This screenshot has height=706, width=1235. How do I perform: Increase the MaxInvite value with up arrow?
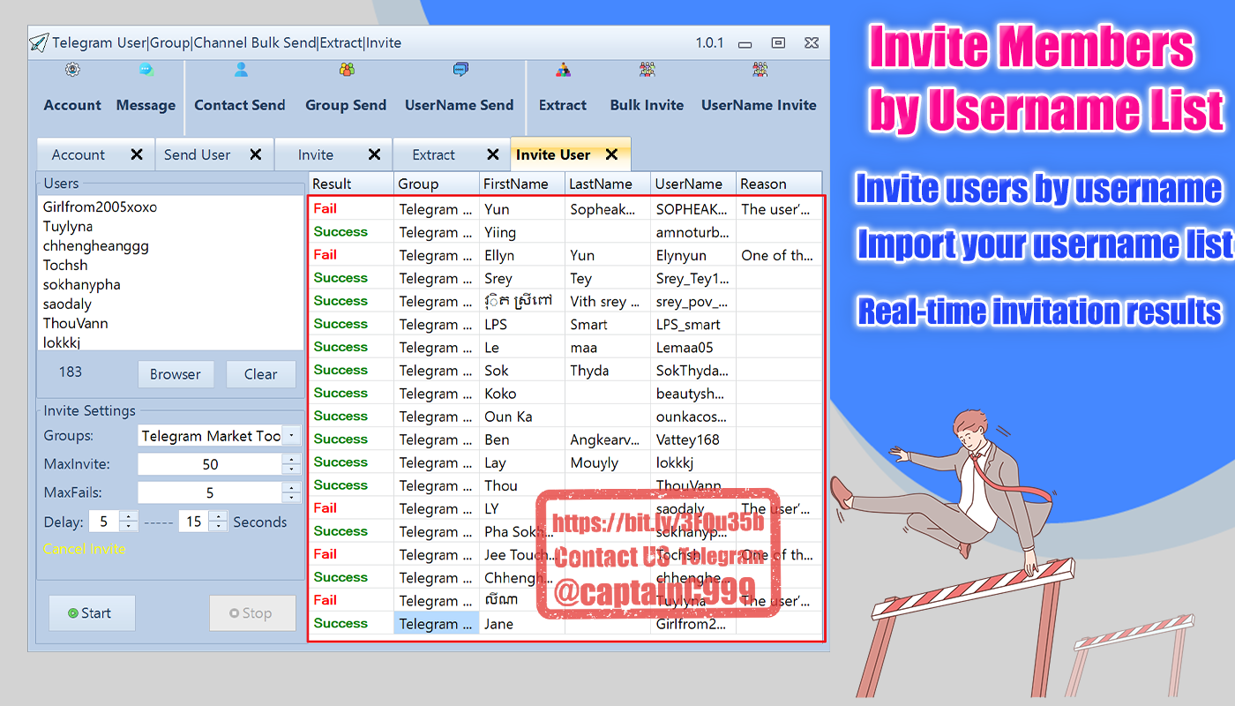pos(291,459)
